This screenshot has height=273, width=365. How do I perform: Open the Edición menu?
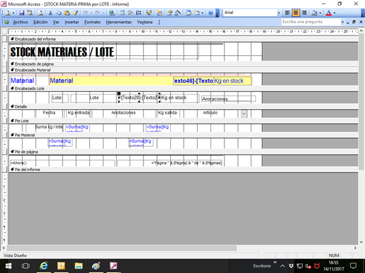[40, 22]
